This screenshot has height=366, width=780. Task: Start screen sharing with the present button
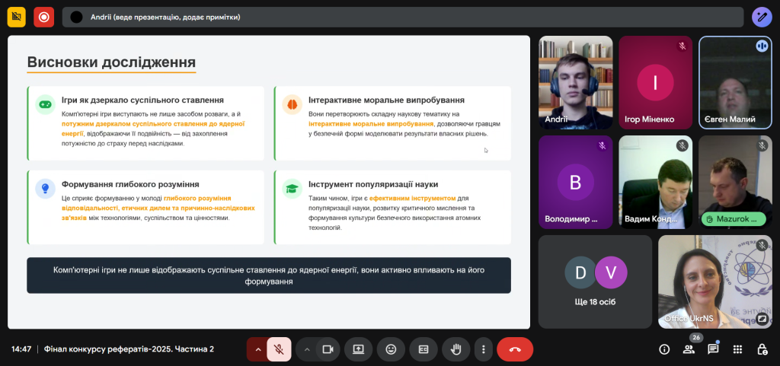tap(358, 349)
